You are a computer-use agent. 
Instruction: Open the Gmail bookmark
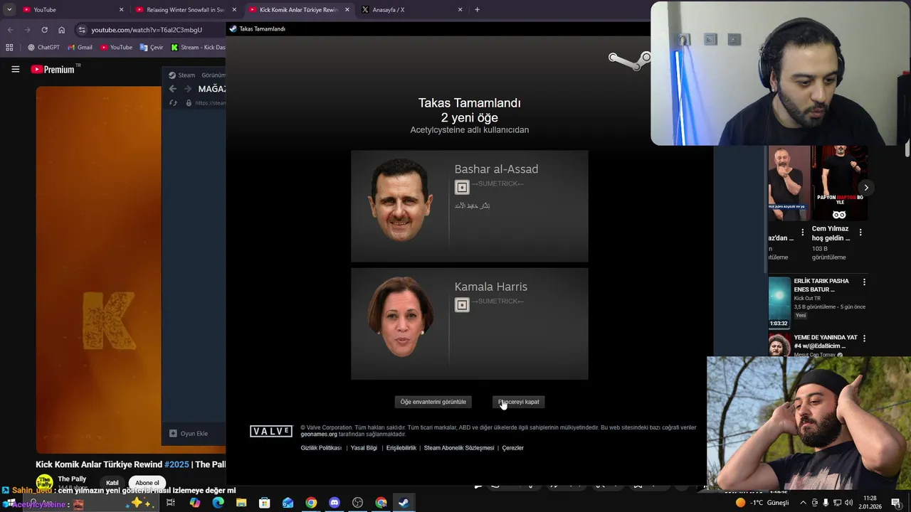click(x=80, y=48)
